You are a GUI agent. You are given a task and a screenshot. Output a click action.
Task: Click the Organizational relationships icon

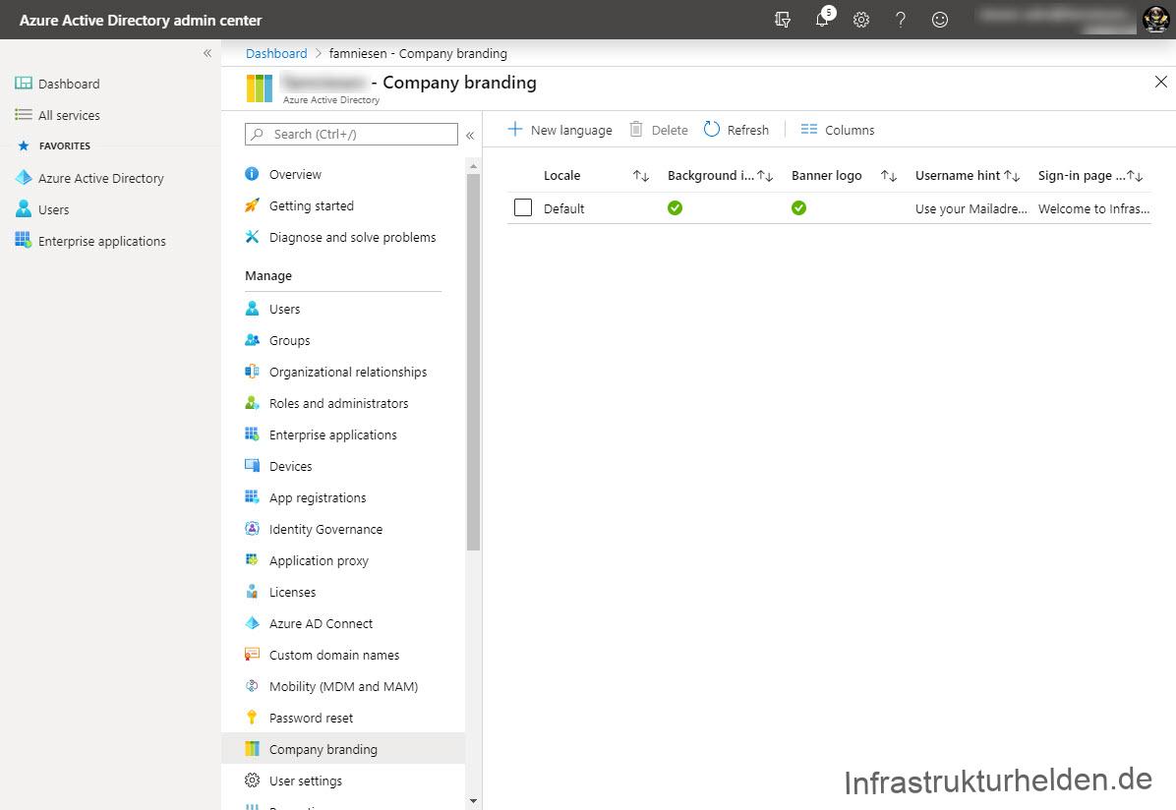coord(252,372)
